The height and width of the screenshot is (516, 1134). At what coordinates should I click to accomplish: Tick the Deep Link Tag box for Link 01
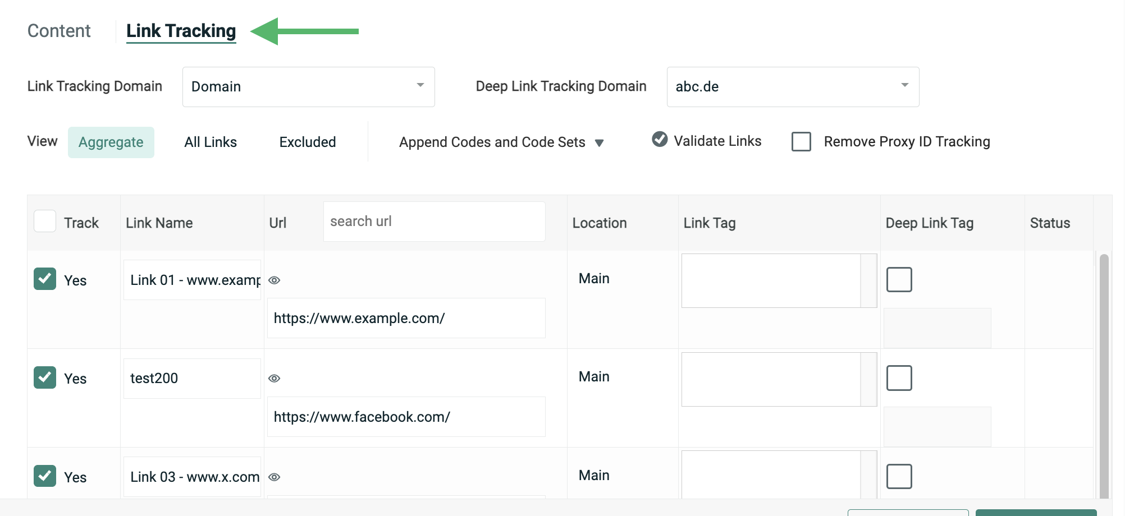tap(899, 279)
